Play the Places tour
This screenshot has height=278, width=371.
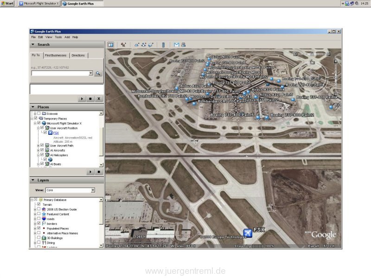pos(90,172)
